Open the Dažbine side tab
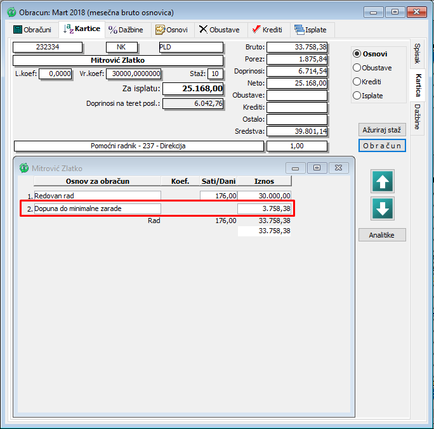Viewport: 434px width, 429px height. click(x=417, y=117)
